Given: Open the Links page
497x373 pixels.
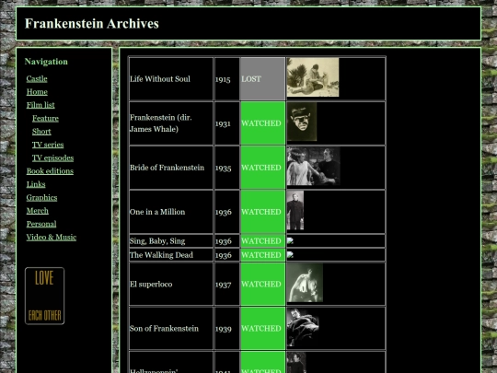Looking at the screenshot, I should pyautogui.click(x=36, y=184).
